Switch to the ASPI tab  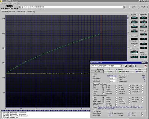[138, 69]
